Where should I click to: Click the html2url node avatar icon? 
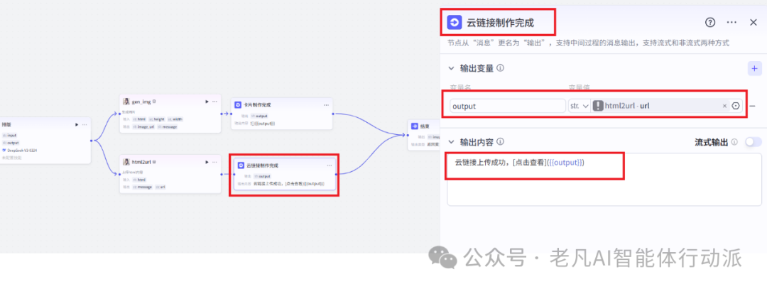(126, 162)
